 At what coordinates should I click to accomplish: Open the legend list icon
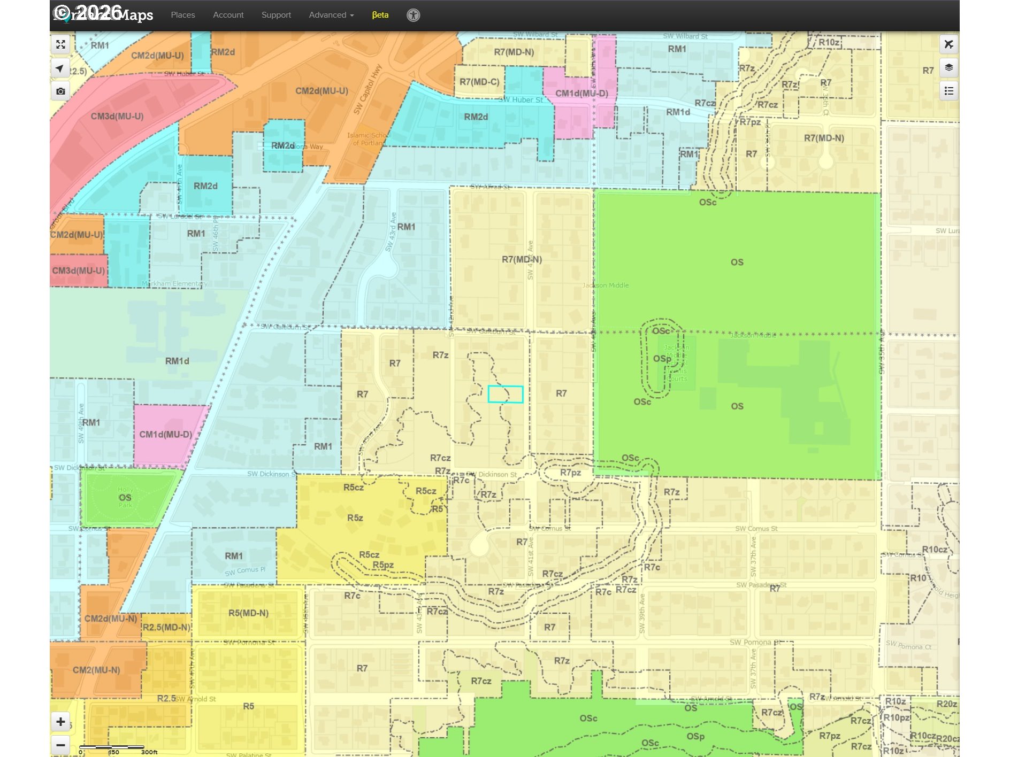(x=948, y=91)
